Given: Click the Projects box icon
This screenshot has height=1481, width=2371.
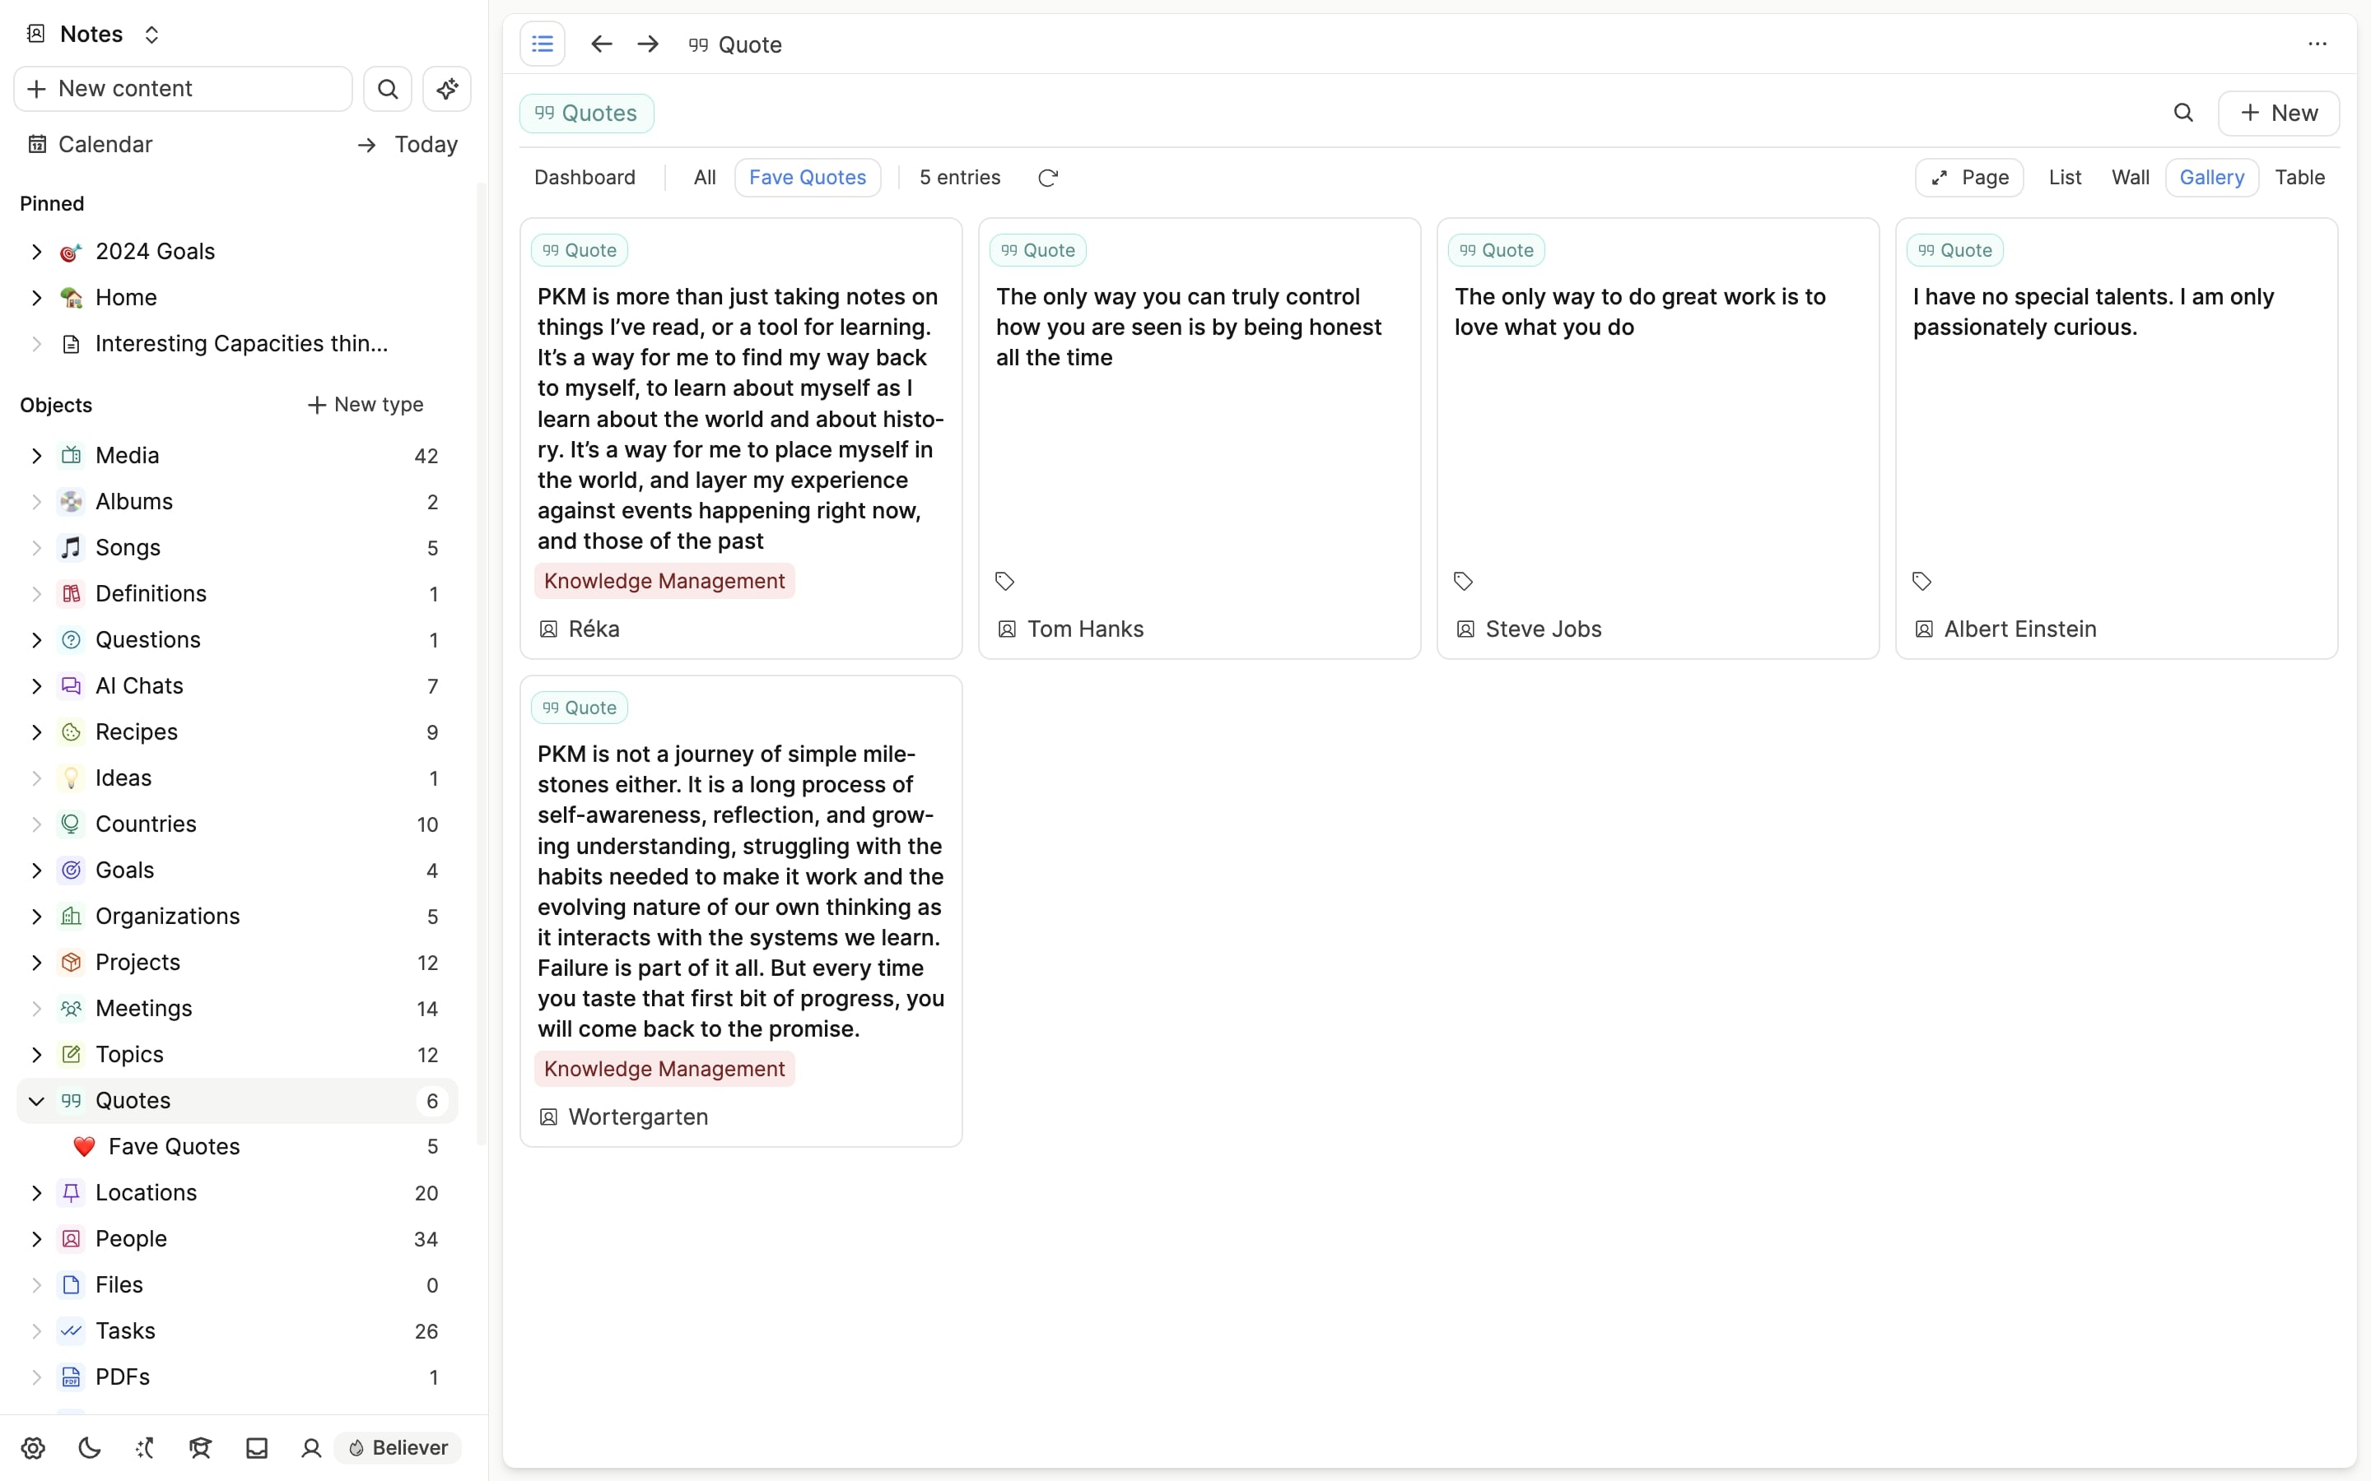Looking at the screenshot, I should coord(72,962).
